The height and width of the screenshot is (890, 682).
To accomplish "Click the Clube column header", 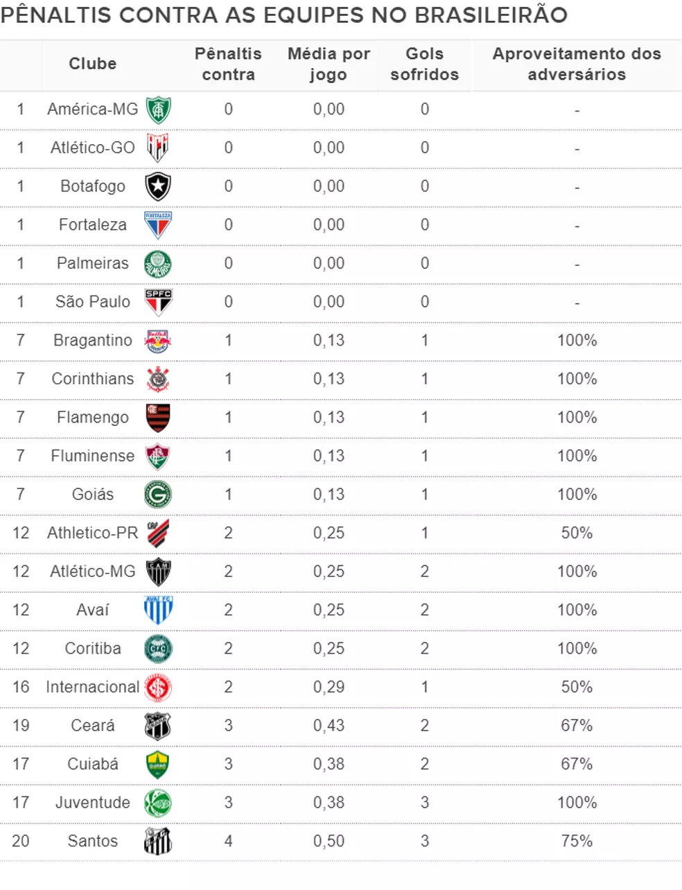I will (92, 64).
